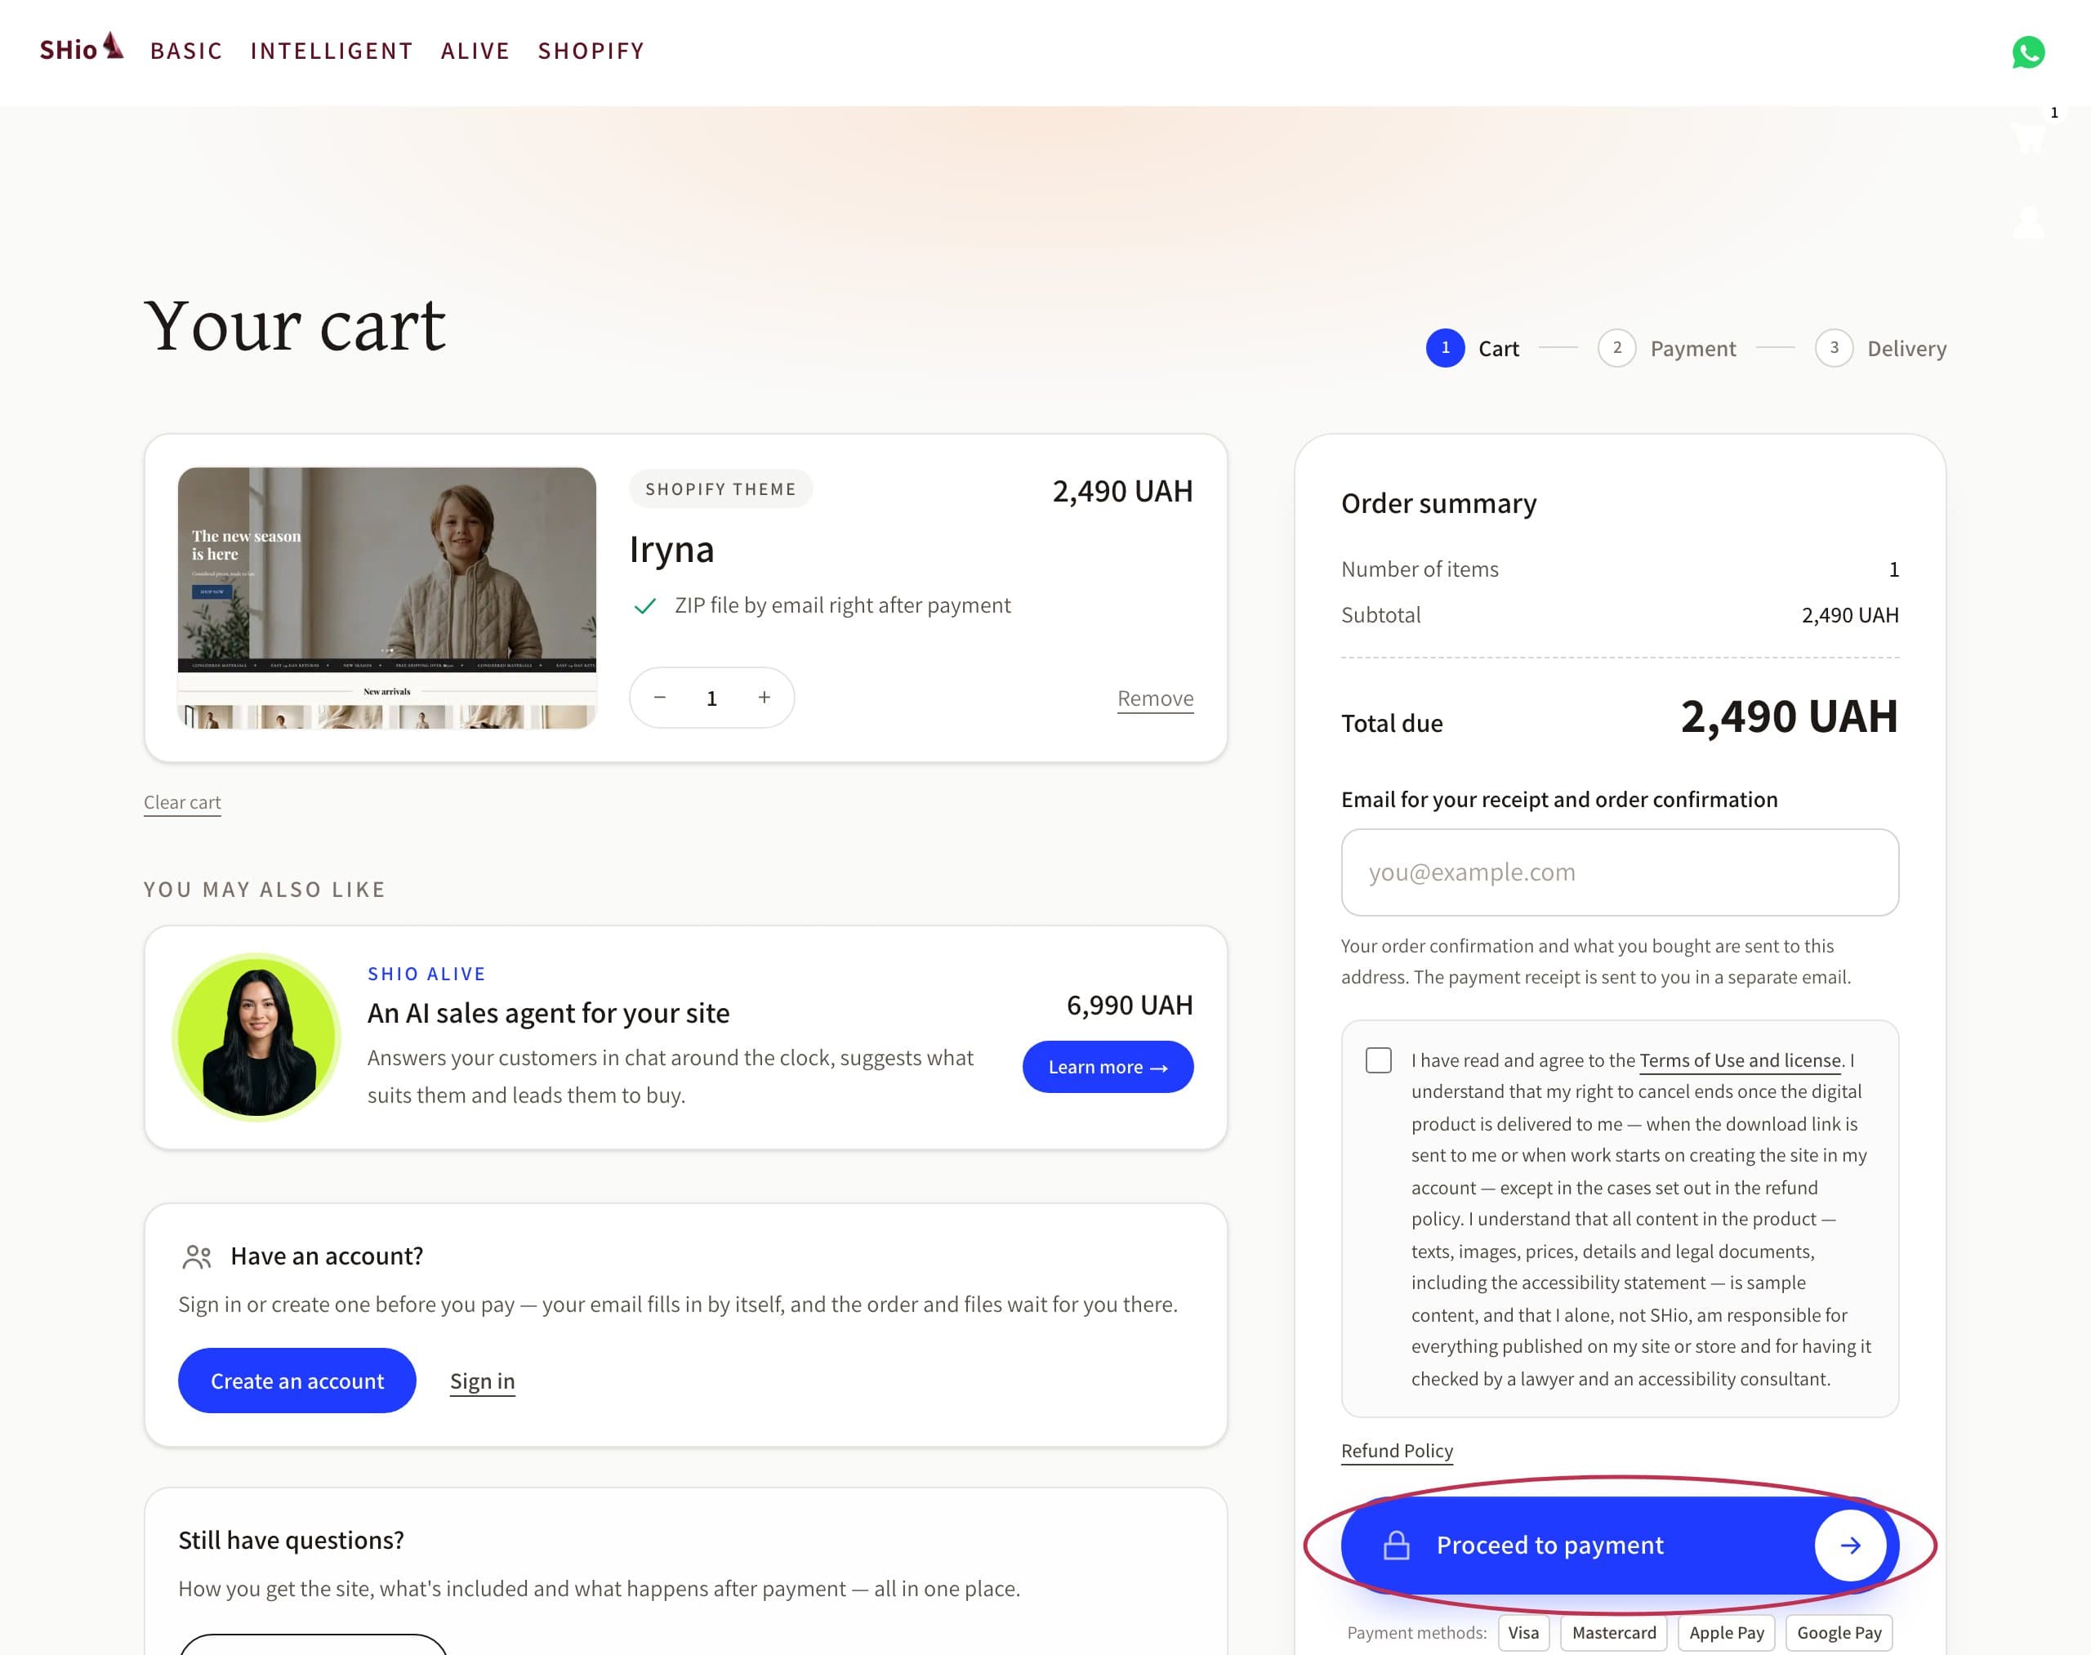The image size is (2091, 1655).
Task: Click the Total due 2,490 UAH amount
Action: pos(1789,717)
